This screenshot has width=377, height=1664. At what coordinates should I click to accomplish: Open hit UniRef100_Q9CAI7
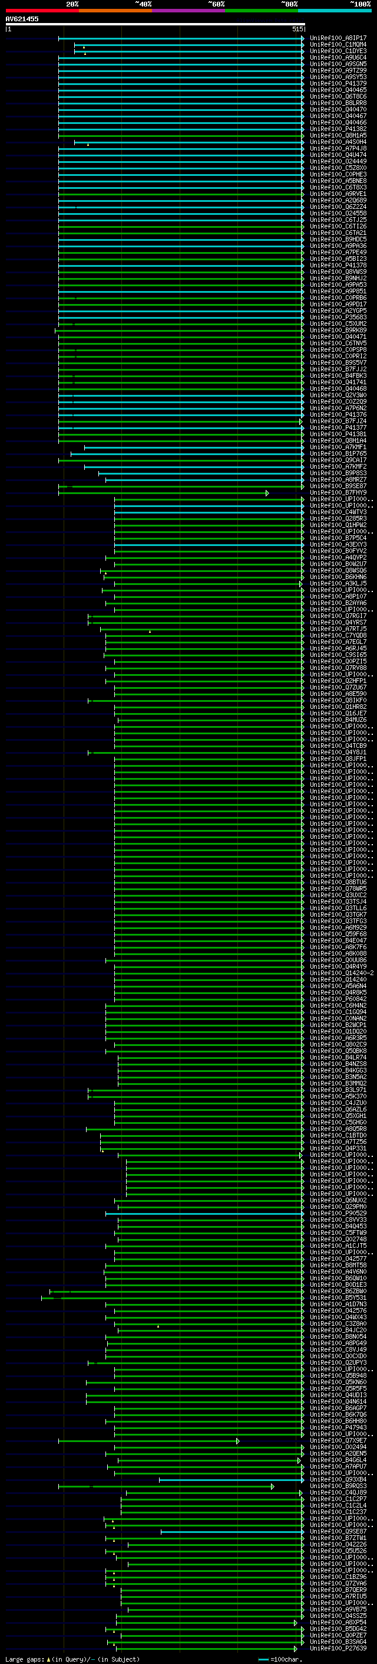338,460
